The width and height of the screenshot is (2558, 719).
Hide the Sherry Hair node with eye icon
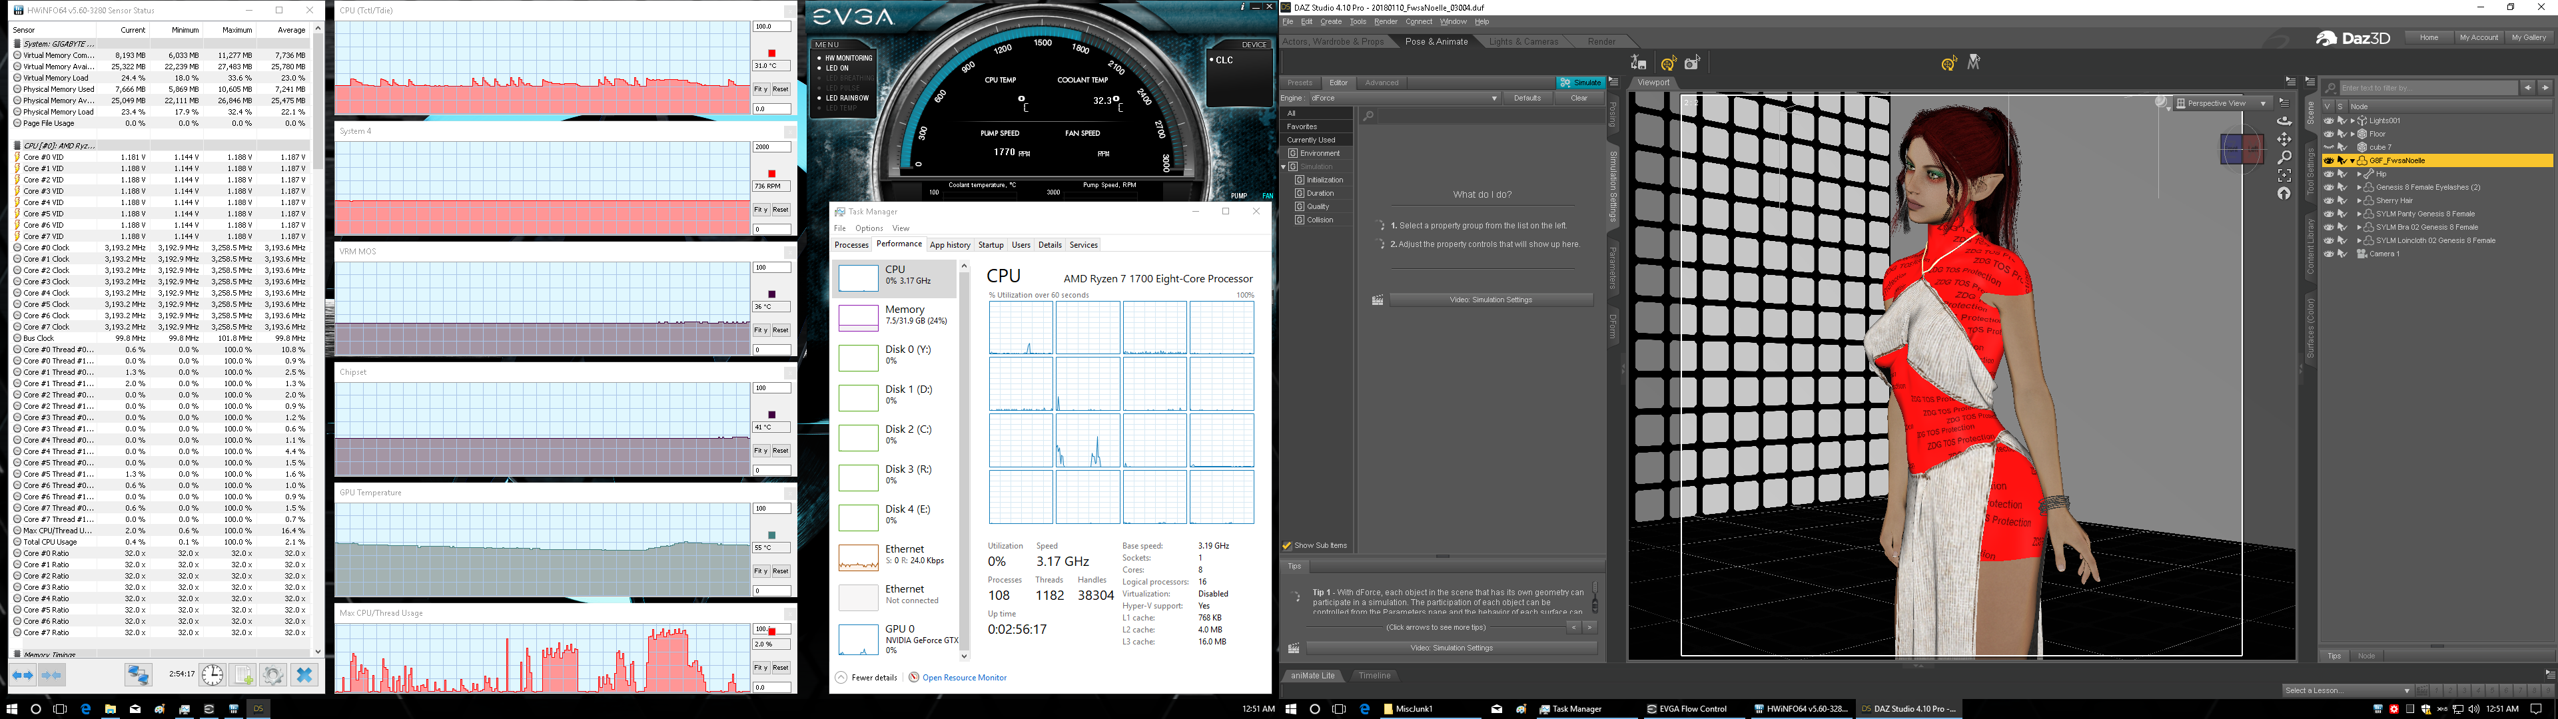pos(2329,200)
